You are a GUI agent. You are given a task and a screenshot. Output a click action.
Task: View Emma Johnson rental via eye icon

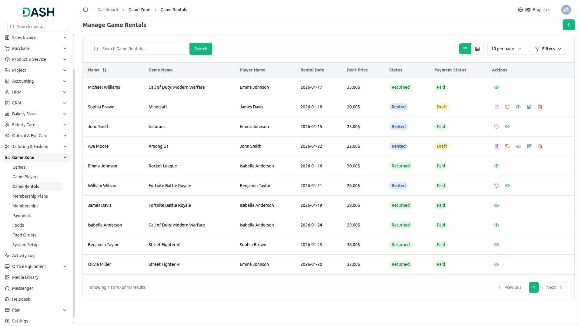pyautogui.click(x=497, y=166)
